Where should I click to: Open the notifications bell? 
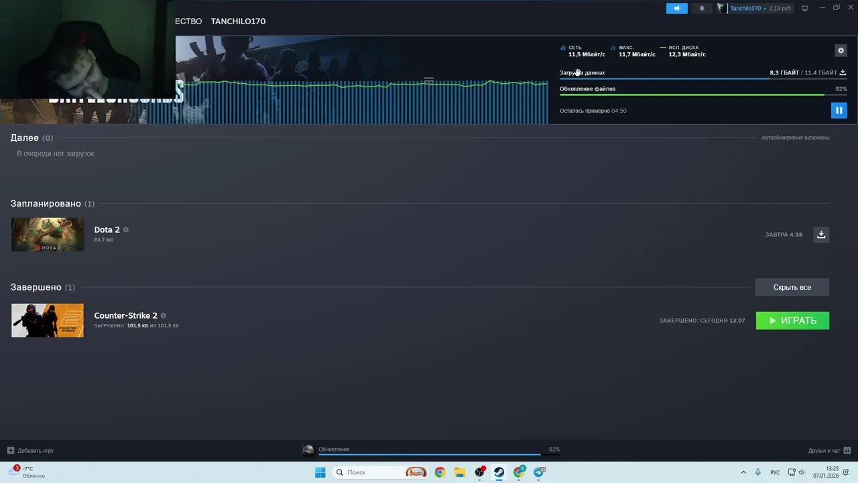[x=702, y=8]
